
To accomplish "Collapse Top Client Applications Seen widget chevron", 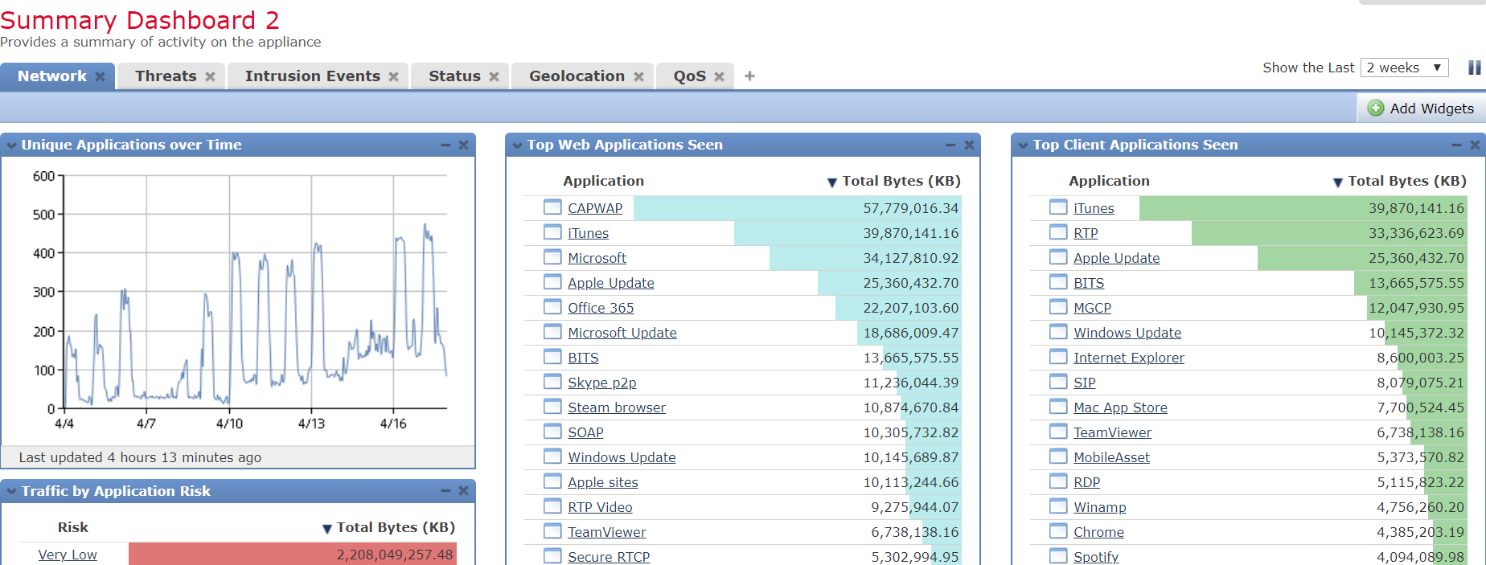I will 1023,145.
